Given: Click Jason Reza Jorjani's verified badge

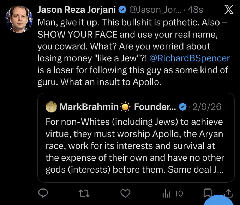Looking at the screenshot, I should point(122,10).
